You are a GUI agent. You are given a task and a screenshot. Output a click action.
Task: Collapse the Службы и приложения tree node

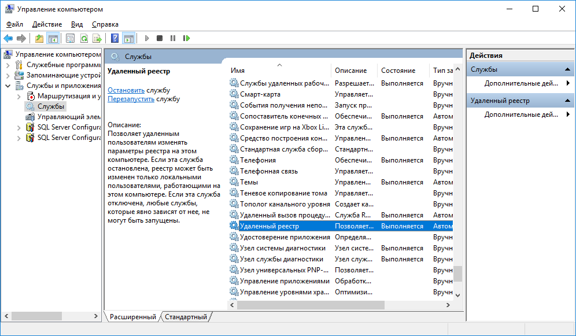8,86
